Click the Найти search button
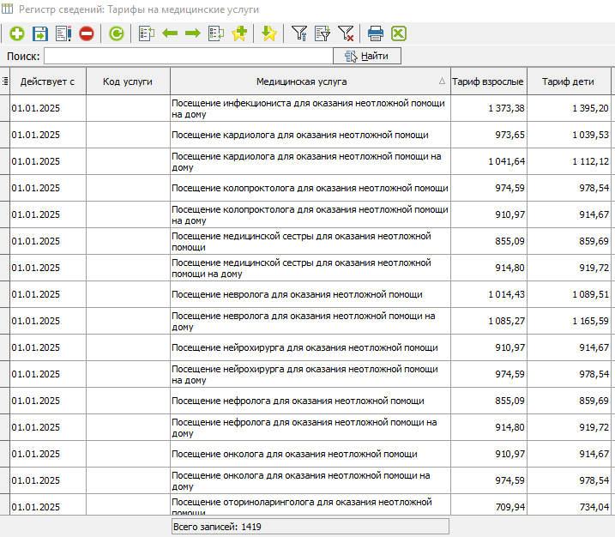 coord(366,56)
